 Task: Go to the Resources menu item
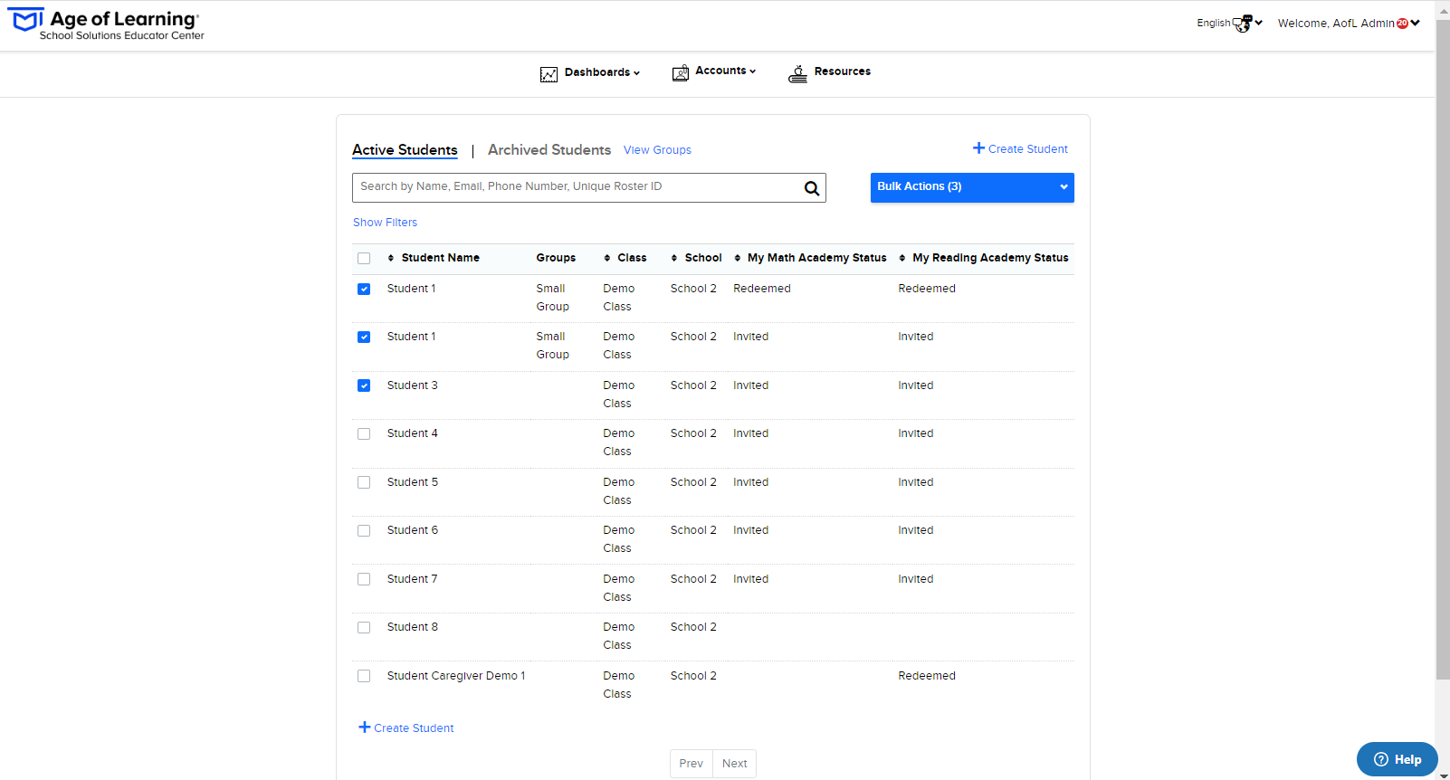click(x=829, y=72)
